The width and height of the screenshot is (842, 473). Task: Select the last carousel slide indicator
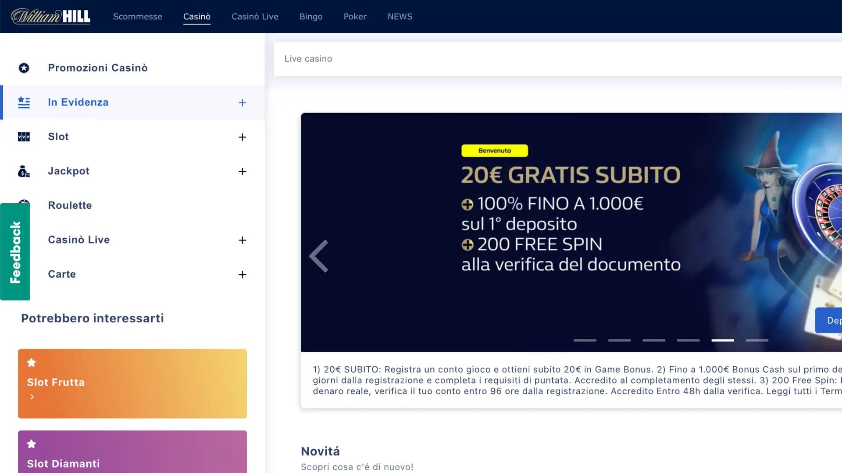(757, 340)
